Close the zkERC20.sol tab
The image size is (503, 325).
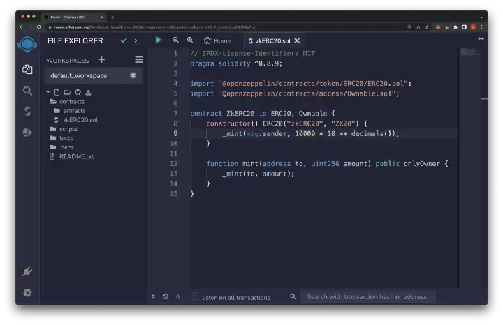tap(297, 41)
